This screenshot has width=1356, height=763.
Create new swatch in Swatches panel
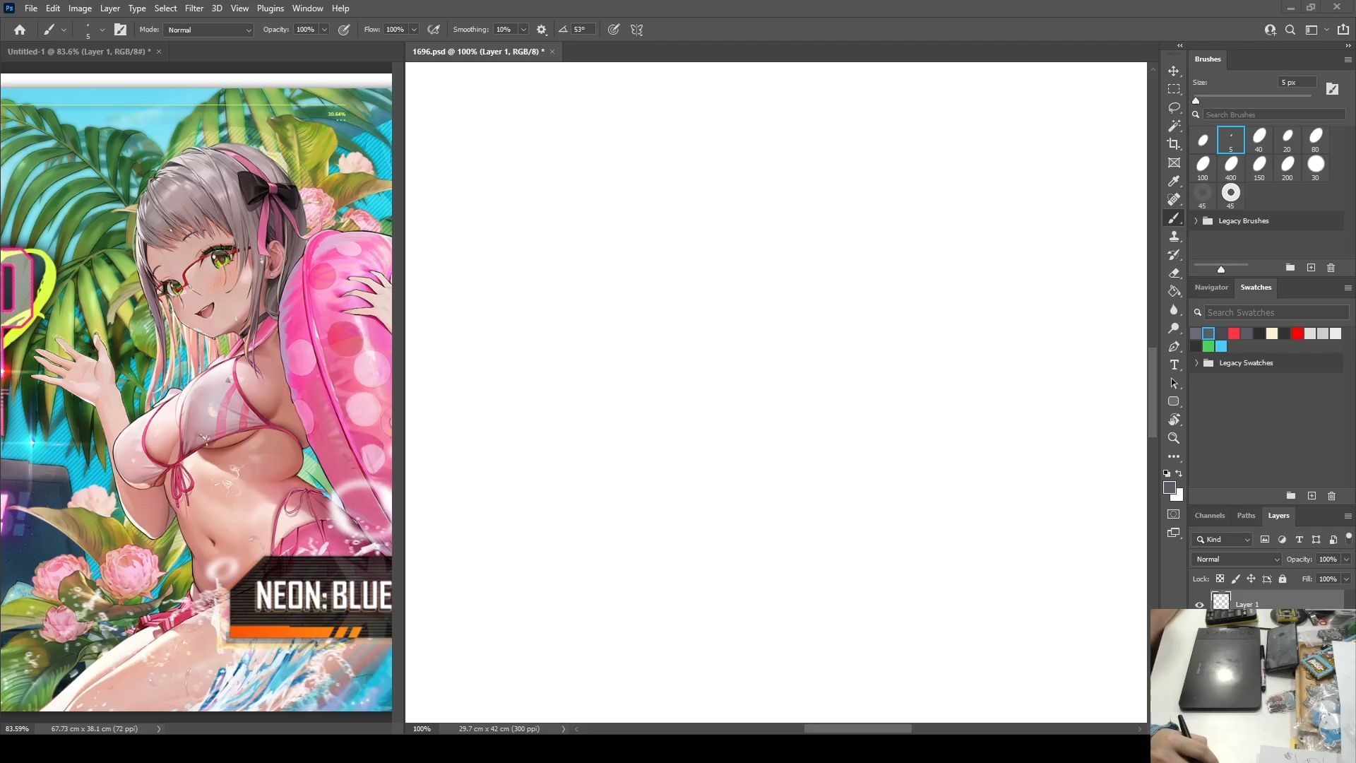pyautogui.click(x=1312, y=496)
